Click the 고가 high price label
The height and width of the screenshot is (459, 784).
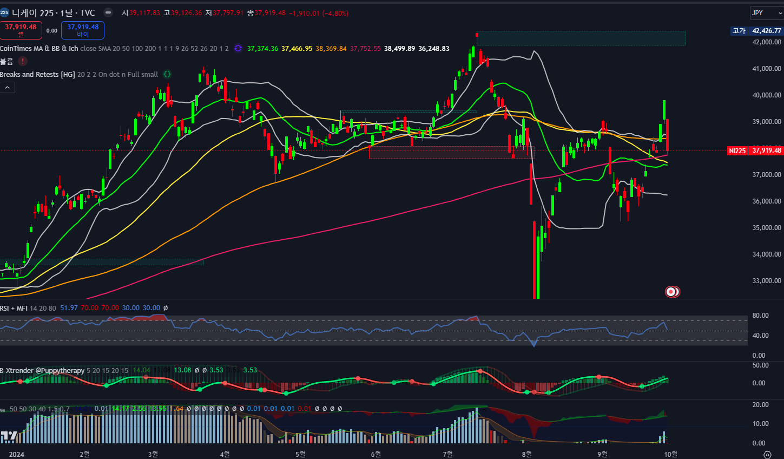[739, 31]
